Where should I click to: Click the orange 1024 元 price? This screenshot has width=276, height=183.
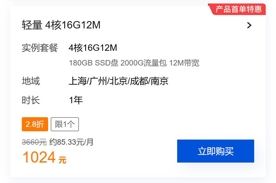pyautogui.click(x=44, y=157)
